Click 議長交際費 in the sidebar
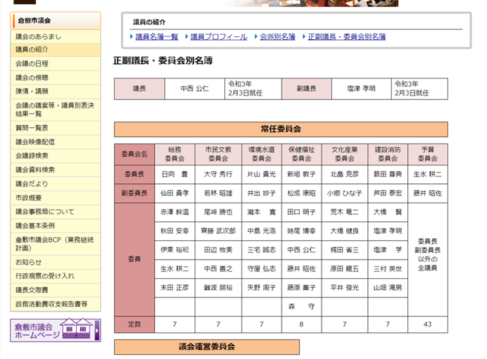The image size is (487, 359). coord(56,290)
